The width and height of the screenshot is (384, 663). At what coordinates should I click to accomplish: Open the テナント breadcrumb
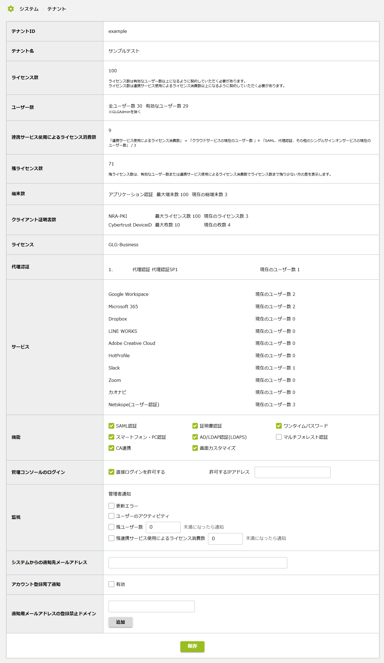[x=57, y=9]
